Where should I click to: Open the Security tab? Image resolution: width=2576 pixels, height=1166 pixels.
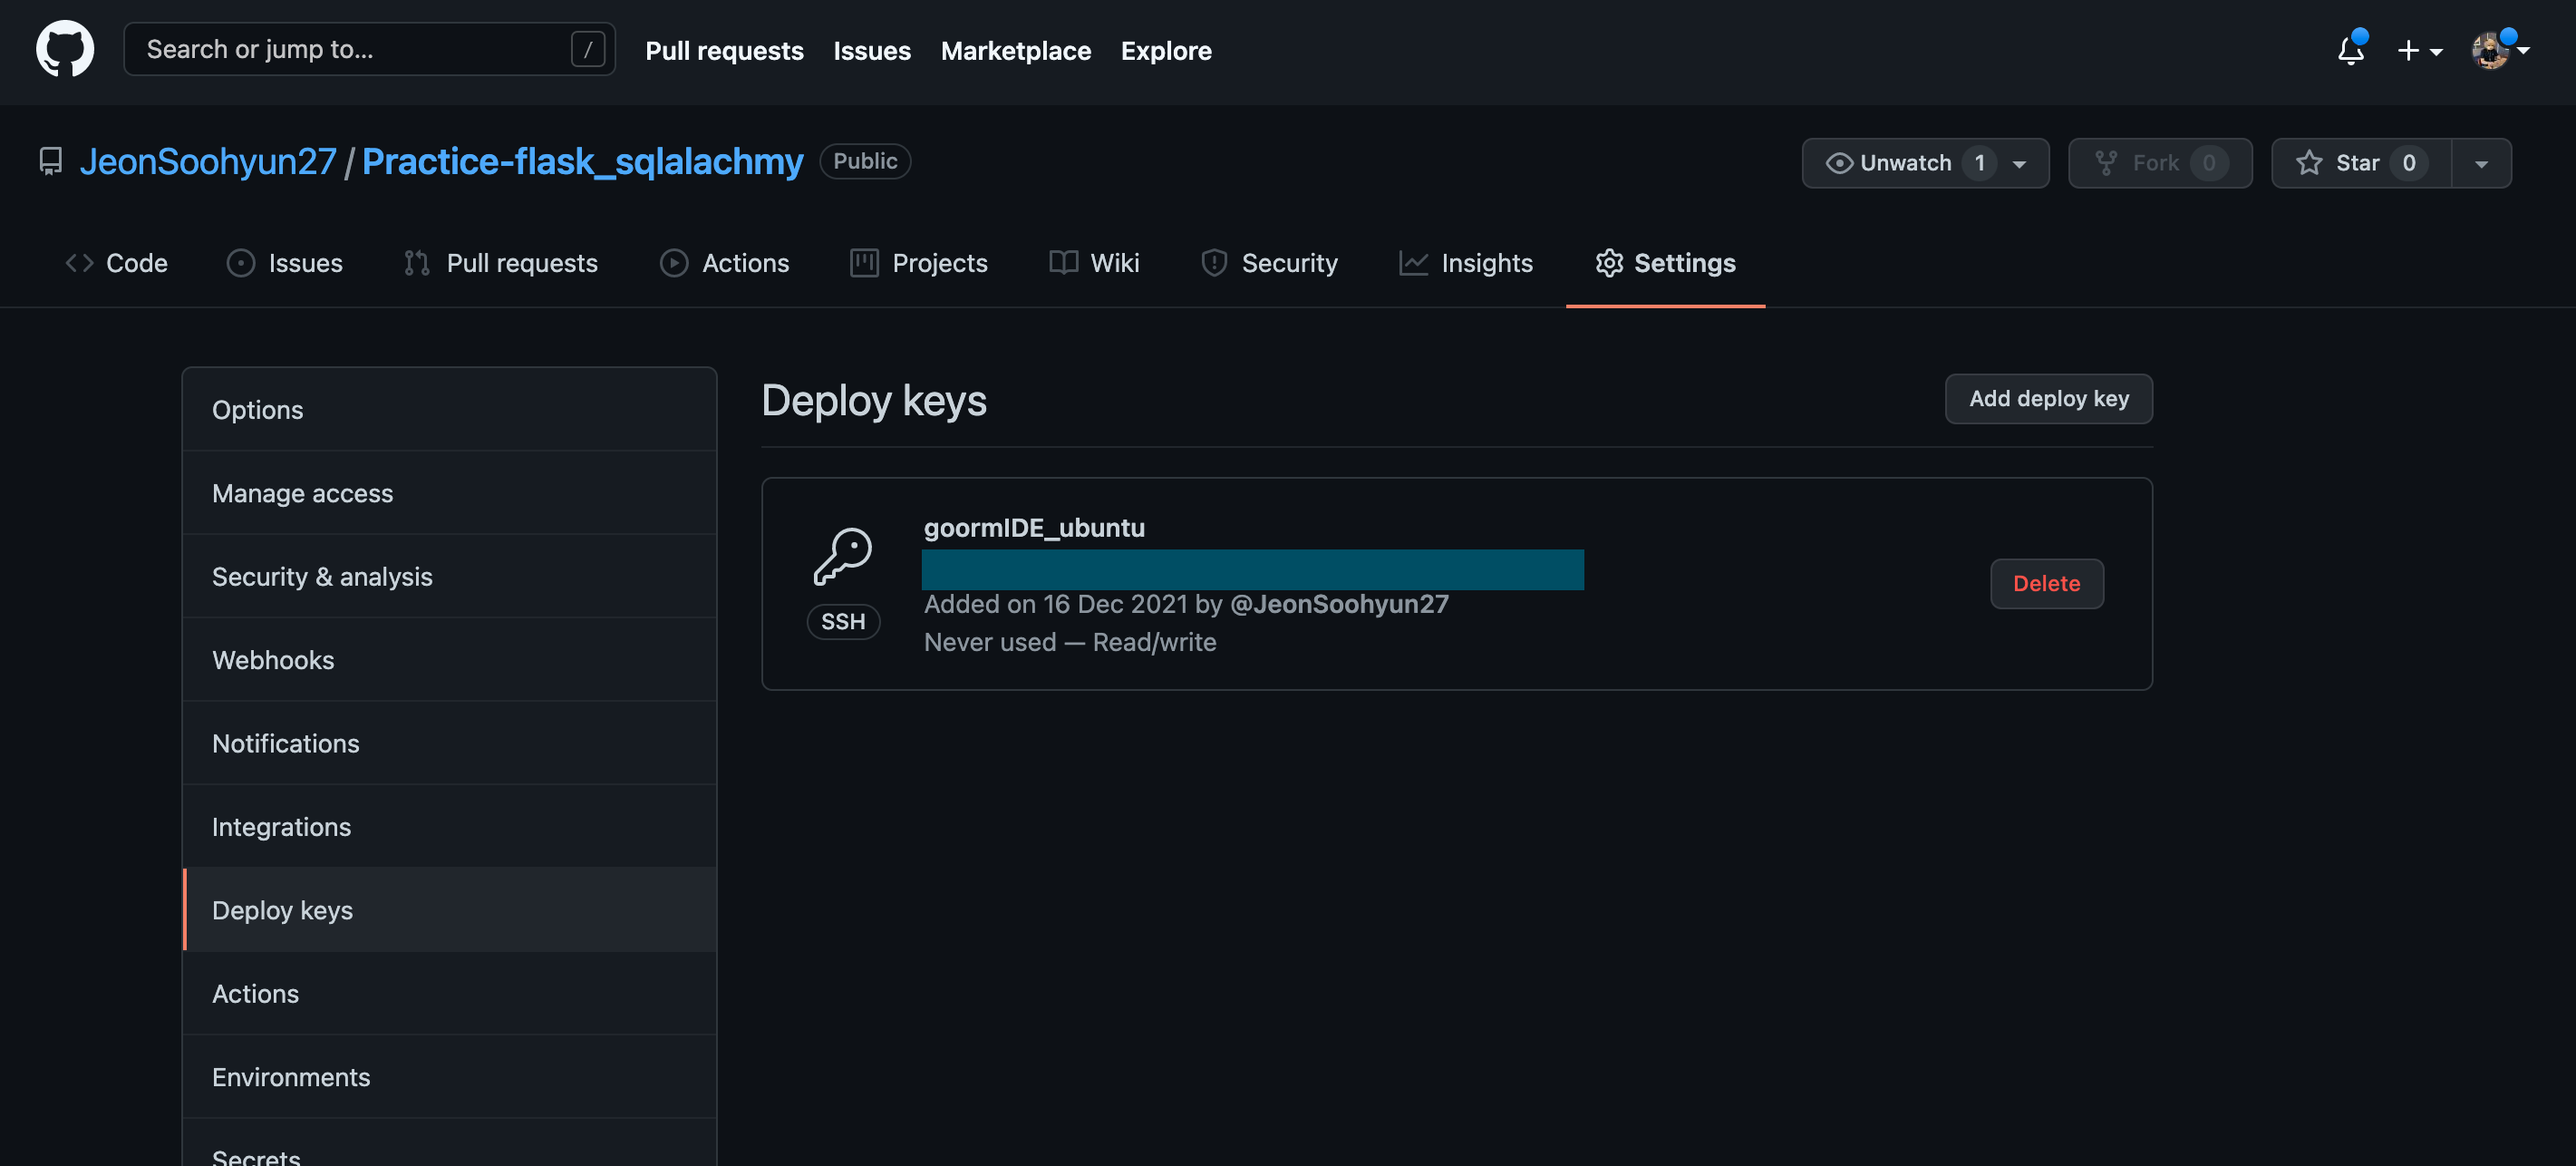1270,263
